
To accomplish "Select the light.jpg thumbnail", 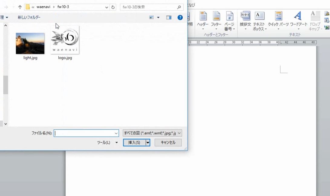I will click(30, 43).
